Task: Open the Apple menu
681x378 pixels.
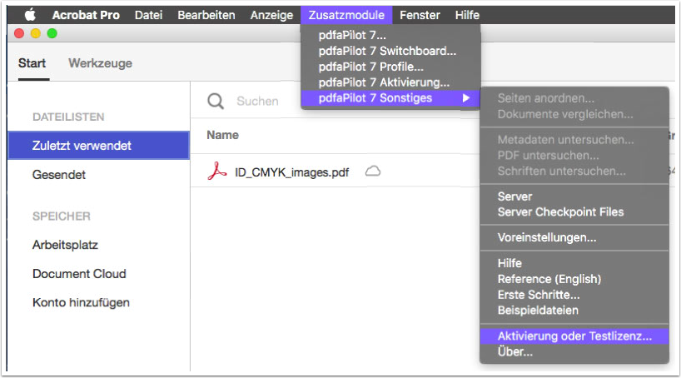Action: [x=30, y=15]
